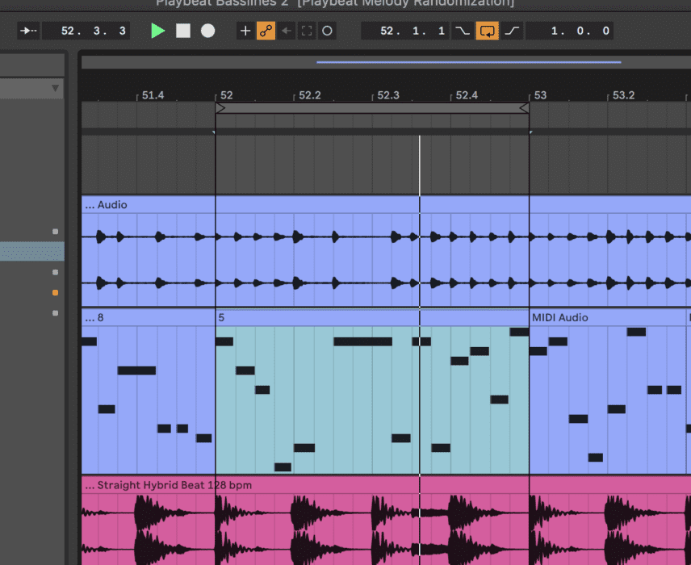Click the orange square indicator in left panel

pyautogui.click(x=55, y=293)
